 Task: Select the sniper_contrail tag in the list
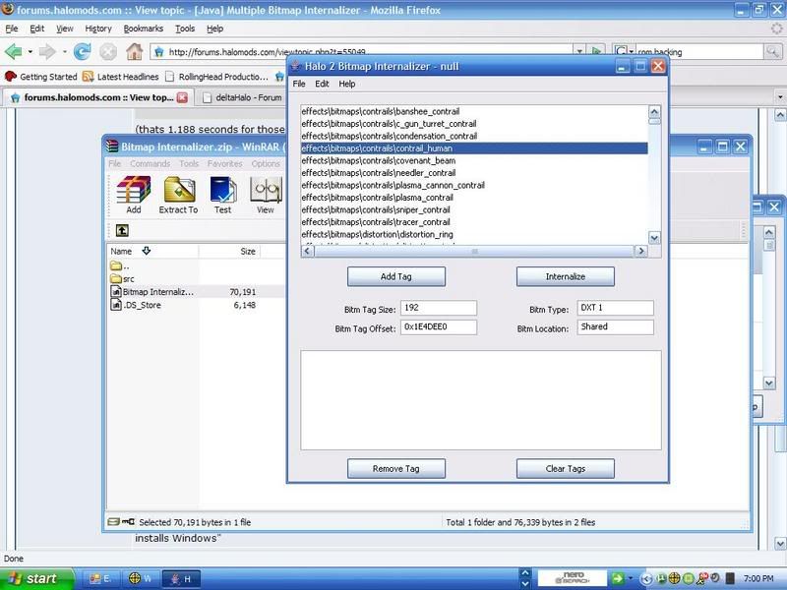pos(474,209)
